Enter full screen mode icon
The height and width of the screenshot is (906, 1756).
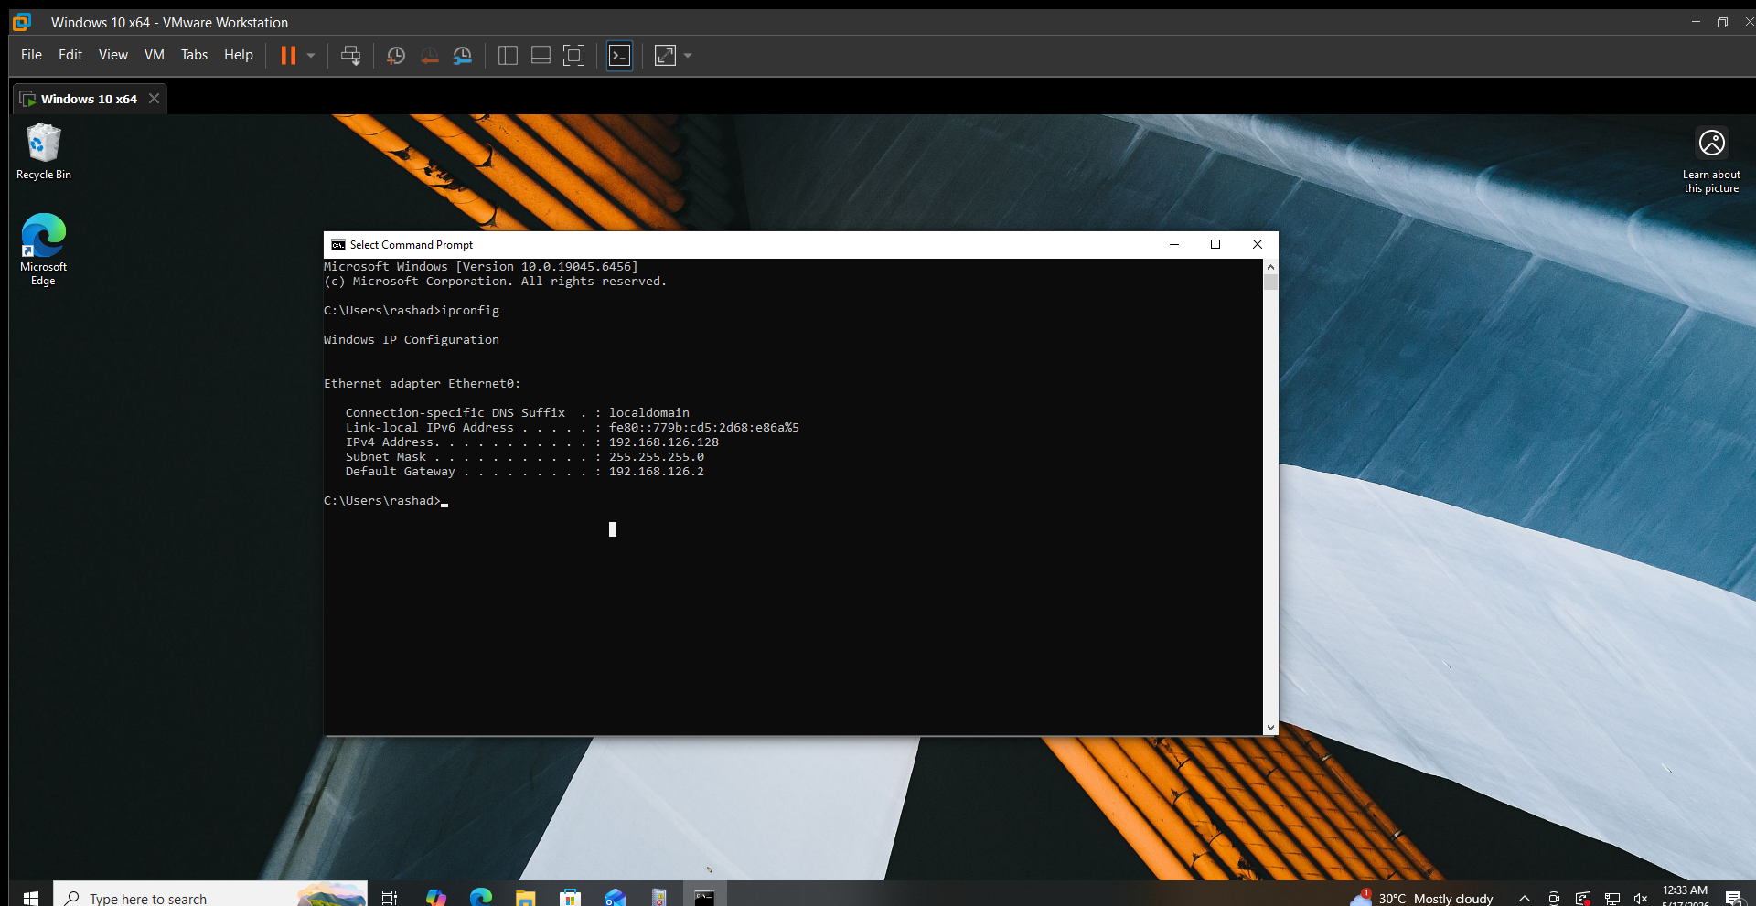click(573, 56)
